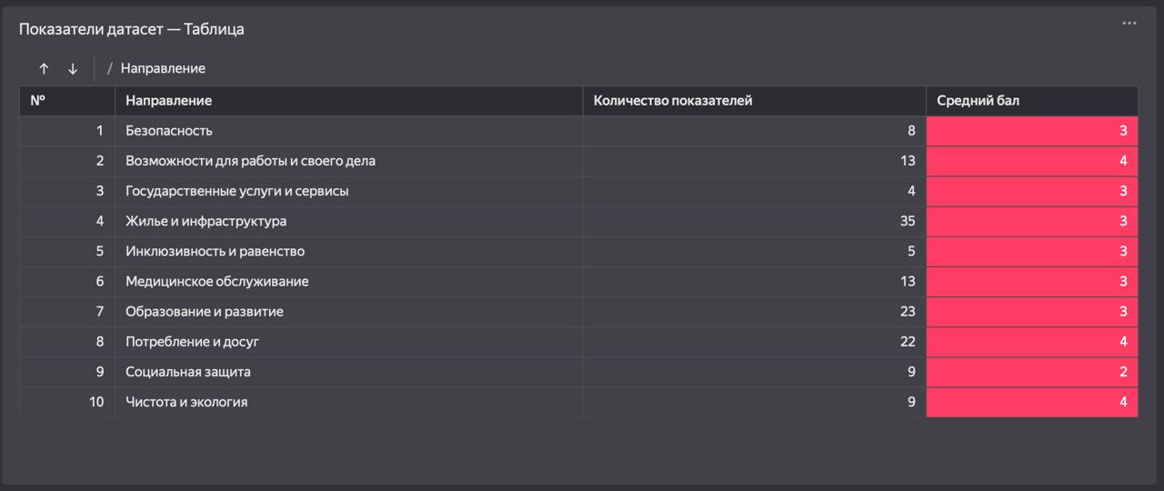The width and height of the screenshot is (1164, 491).
Task: Click the down arrow drill icon
Action: tap(73, 69)
